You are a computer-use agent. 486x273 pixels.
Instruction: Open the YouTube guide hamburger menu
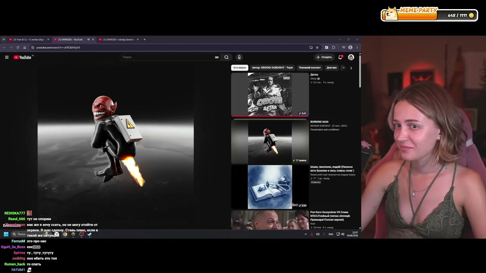click(6, 57)
